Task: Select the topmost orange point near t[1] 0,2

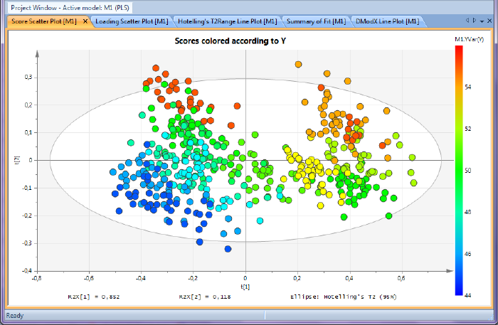Action: [x=298, y=65]
